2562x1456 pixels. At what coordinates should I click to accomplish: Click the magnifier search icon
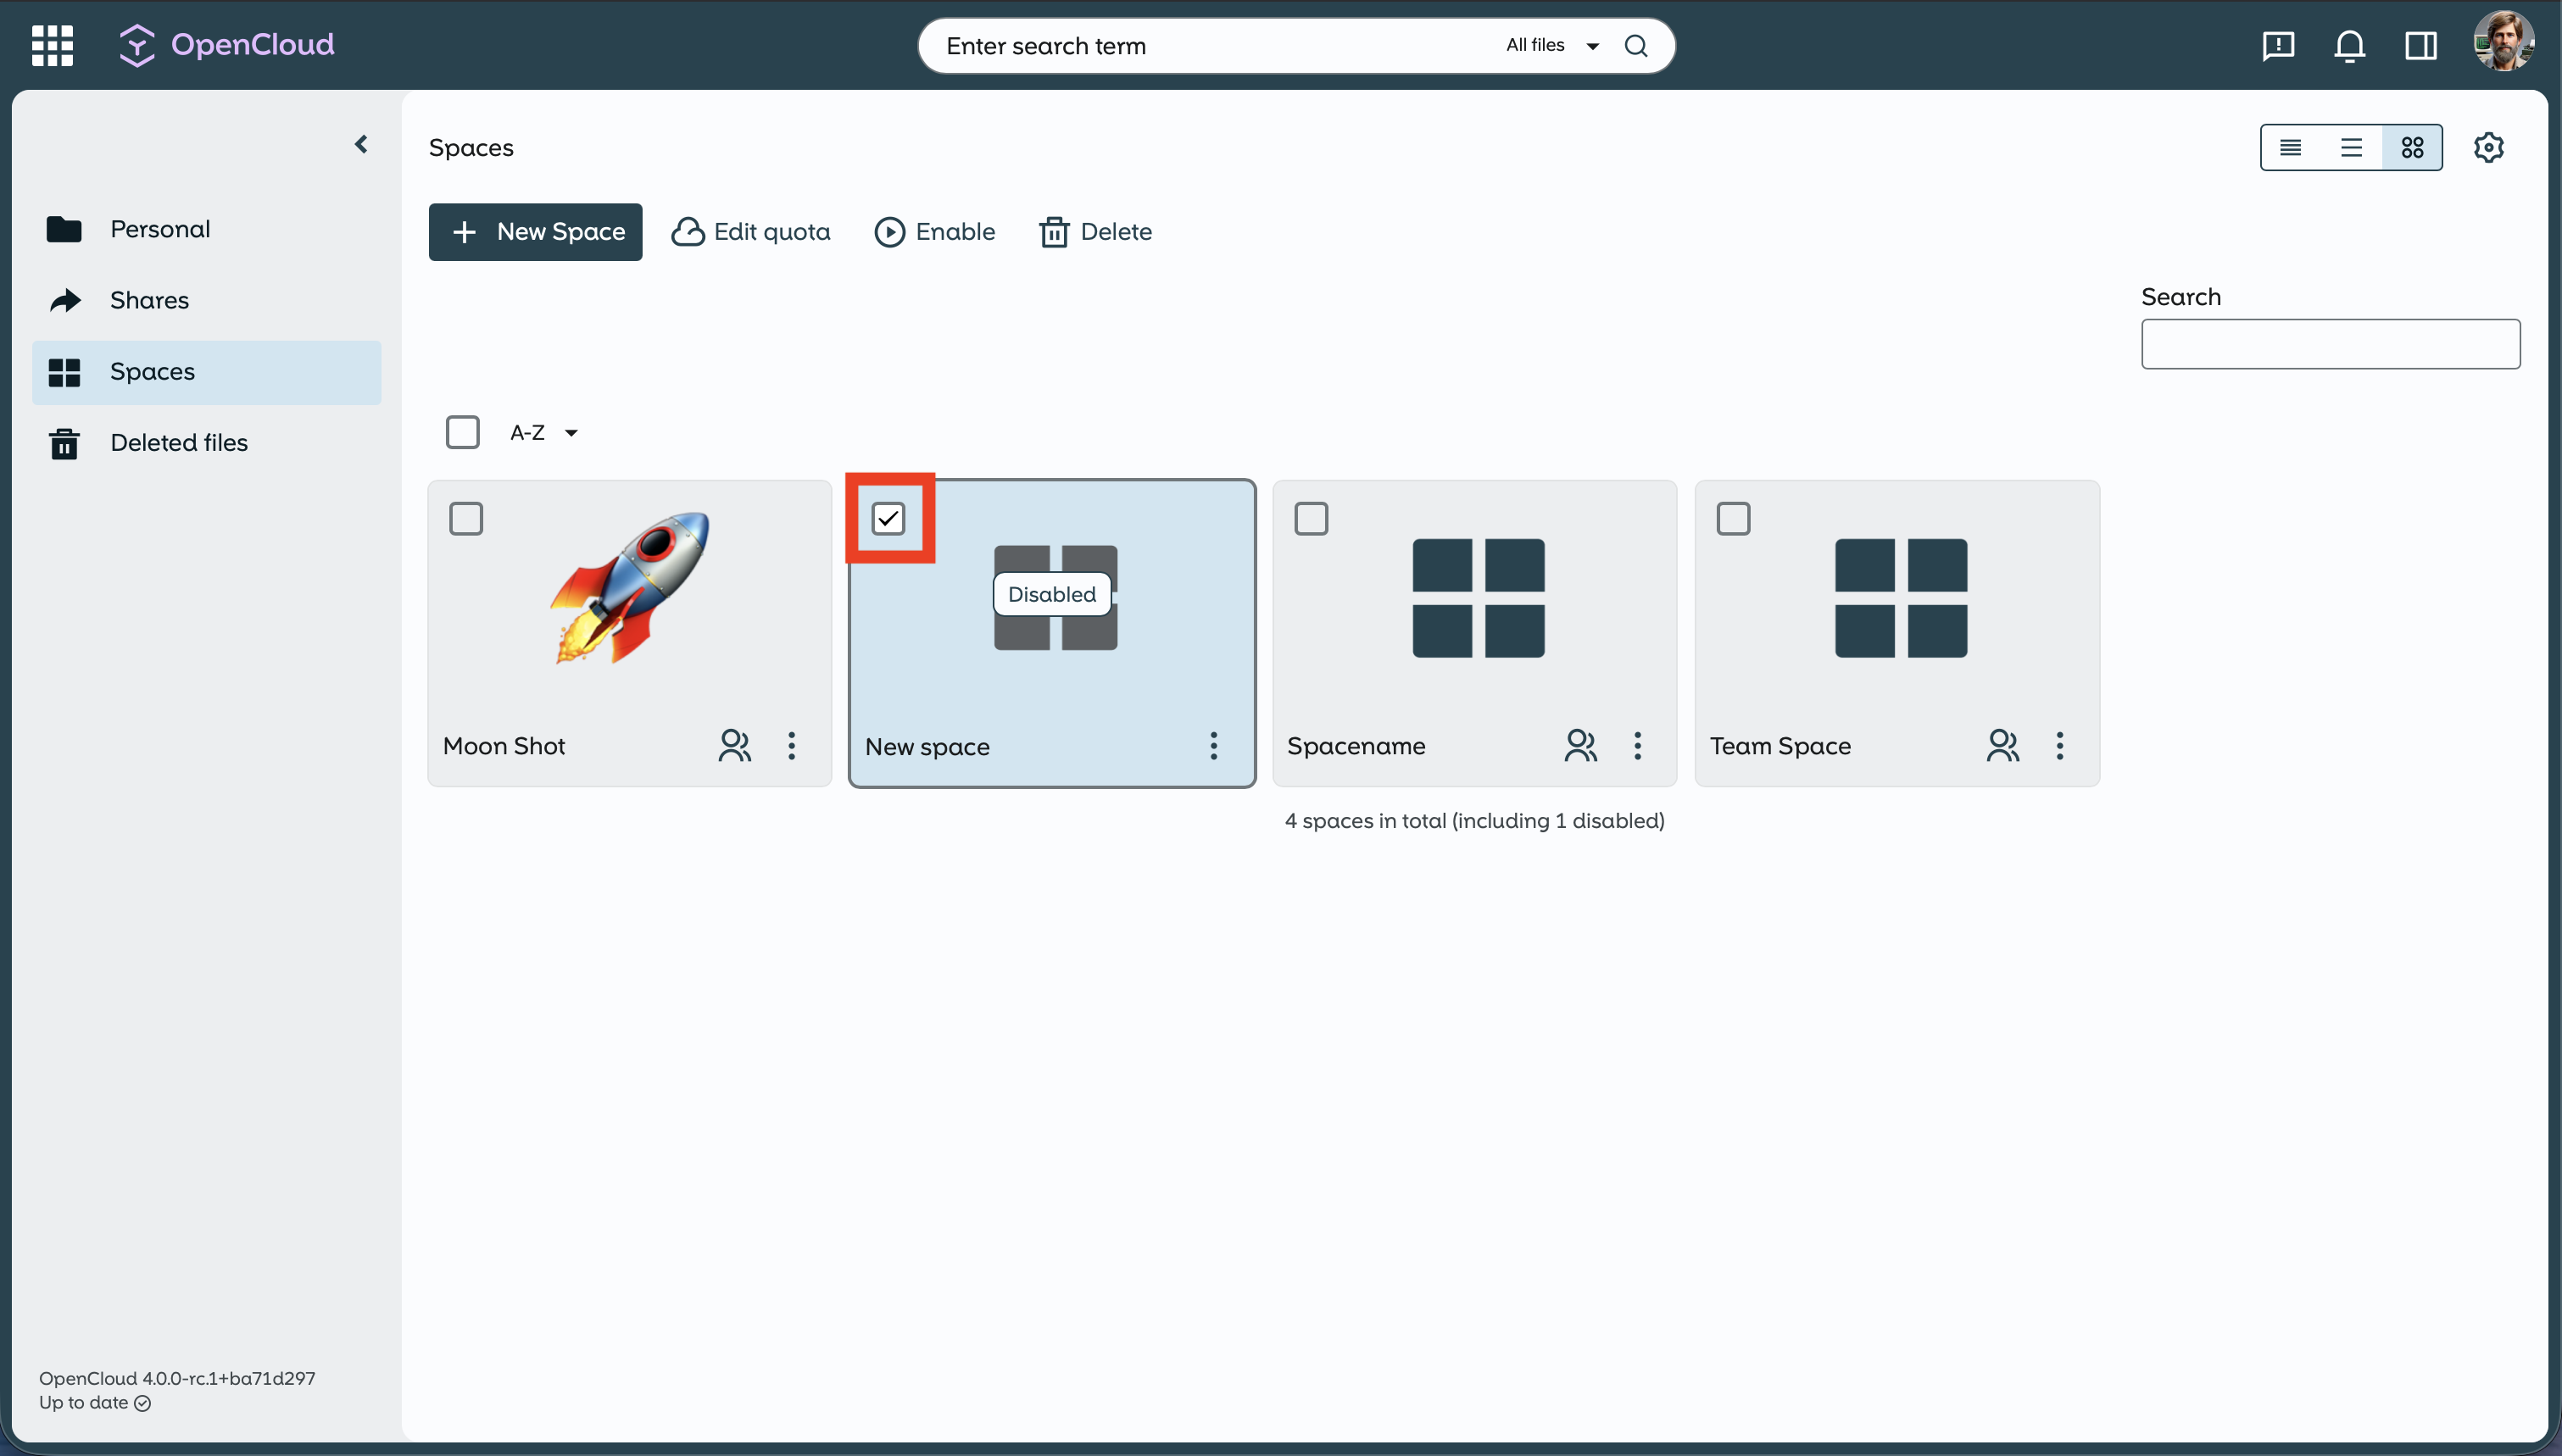click(x=1636, y=45)
